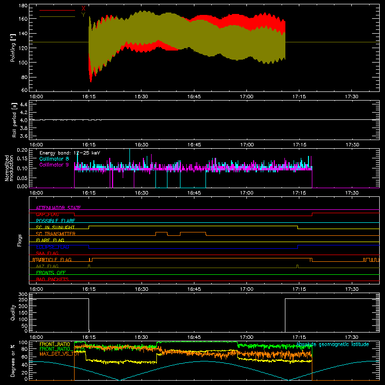
Task: Click the 'POSSIBLE_FLARE' flag label
Action: [x=55, y=221]
